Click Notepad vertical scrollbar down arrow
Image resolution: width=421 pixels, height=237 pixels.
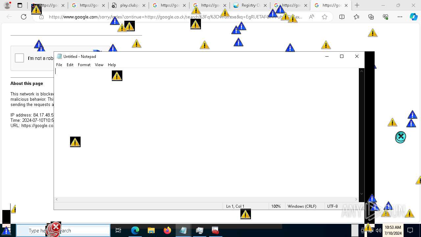pyautogui.click(x=362, y=194)
